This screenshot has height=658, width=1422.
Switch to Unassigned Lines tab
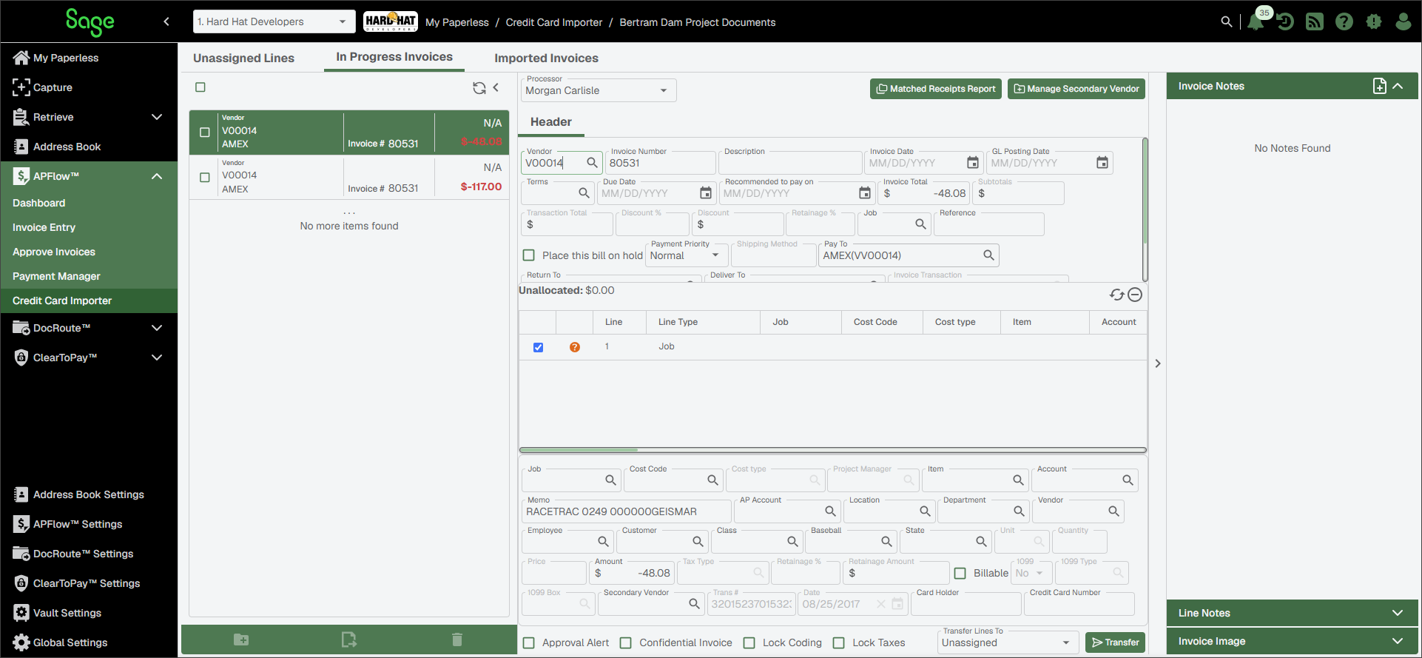pyautogui.click(x=243, y=58)
